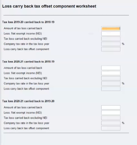
Task: Click company tax rate box in third section
Action: pos(111,123)
